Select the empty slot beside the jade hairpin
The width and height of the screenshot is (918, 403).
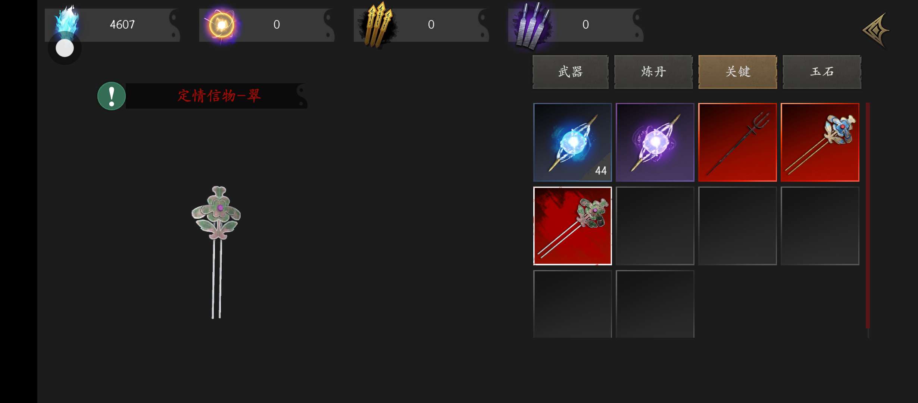(x=655, y=226)
